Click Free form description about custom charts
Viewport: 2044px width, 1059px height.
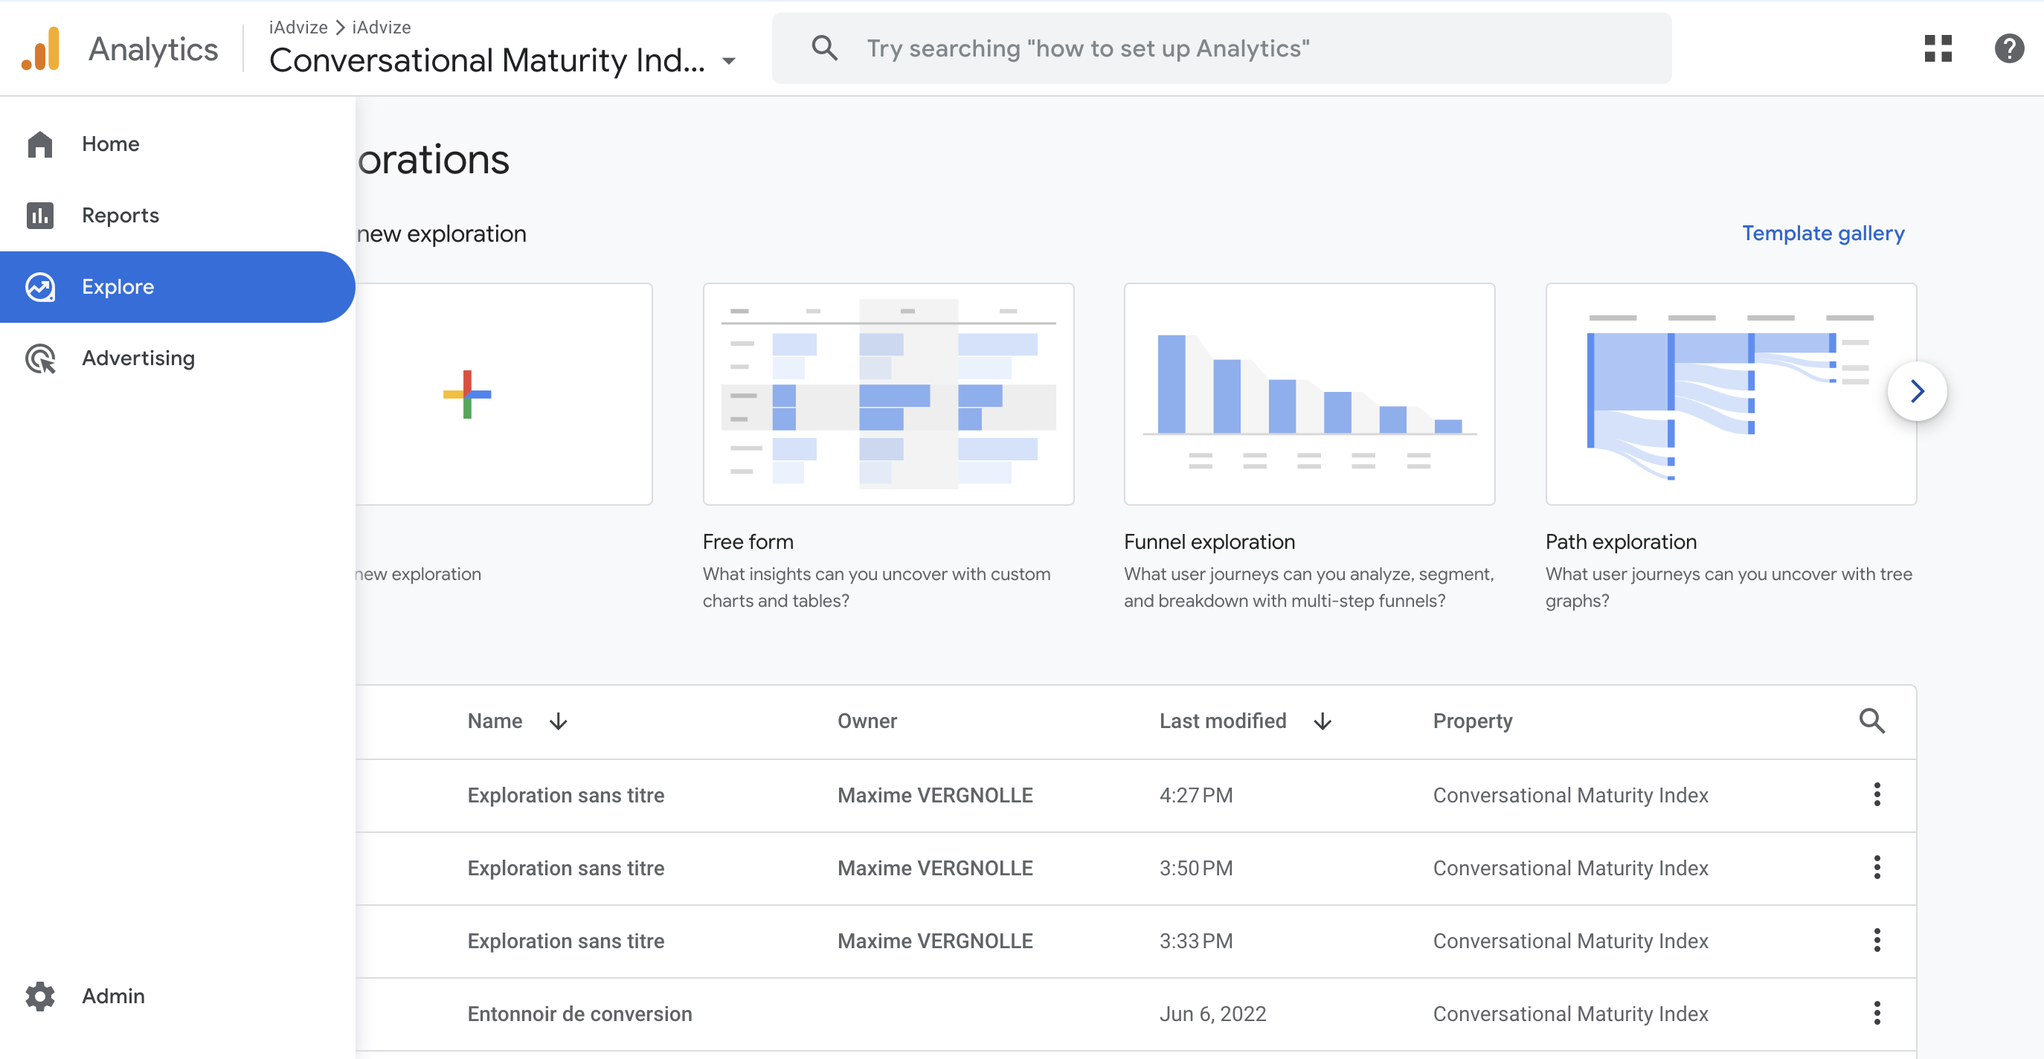click(876, 587)
